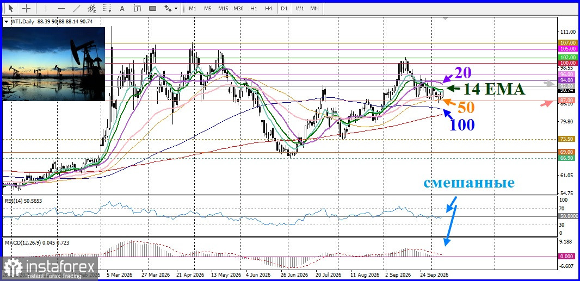Screen dimensions: 580x281
Task: Select the MN monthly timeframe
Action: (x=314, y=8)
